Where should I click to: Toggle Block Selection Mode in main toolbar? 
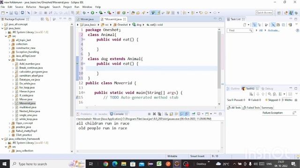pos(173,13)
